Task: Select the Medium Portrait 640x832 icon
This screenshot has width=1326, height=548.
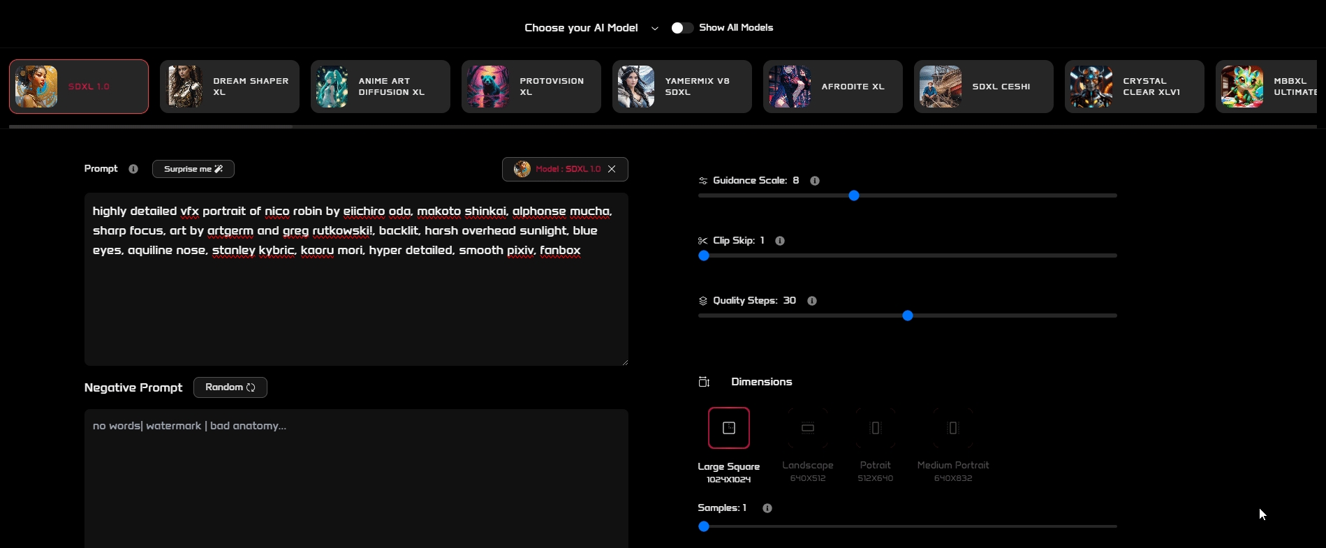Action: (952, 428)
